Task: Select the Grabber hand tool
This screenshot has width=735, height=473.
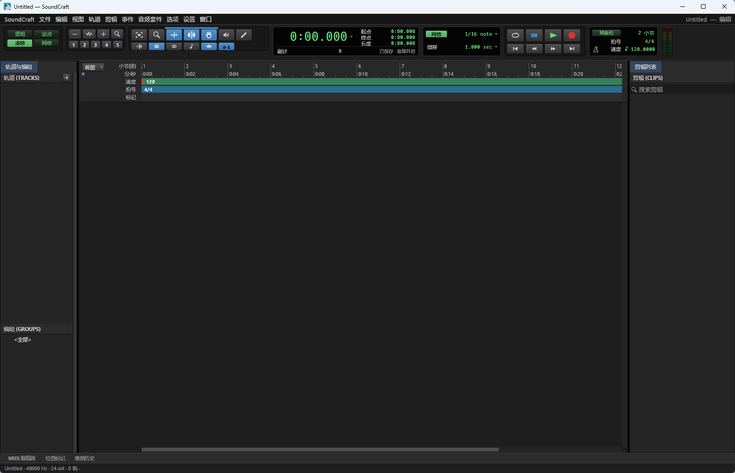Action: pos(209,35)
